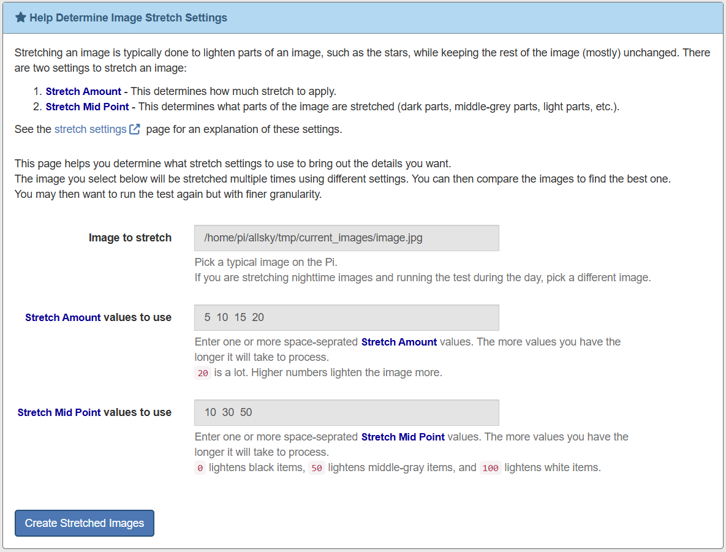Click the red 50 code badge
This screenshot has width=726, height=552.
pos(316,467)
